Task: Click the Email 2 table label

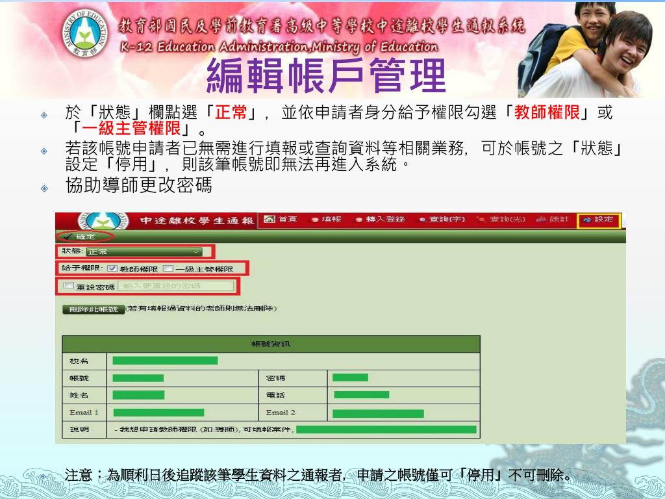Action: click(281, 412)
